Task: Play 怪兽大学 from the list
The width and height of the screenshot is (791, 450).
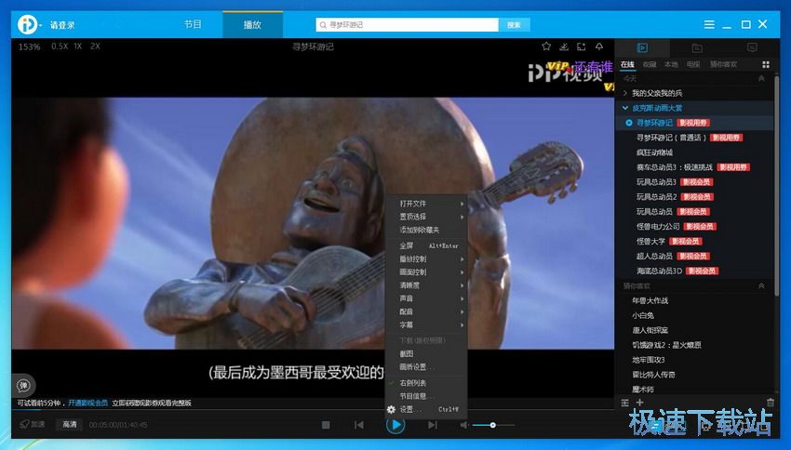Action: coord(650,242)
